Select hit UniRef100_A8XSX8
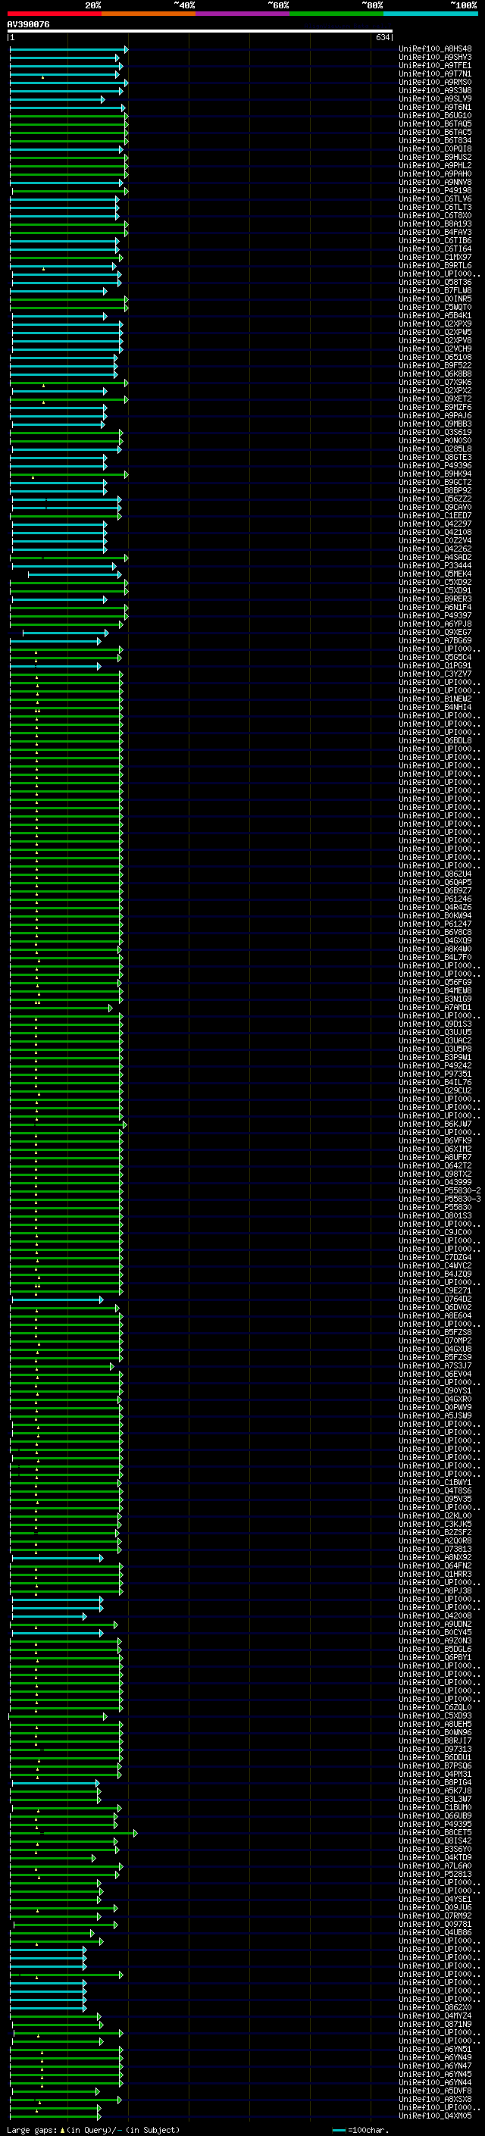The image size is (485, 2136). pyautogui.click(x=435, y=2099)
